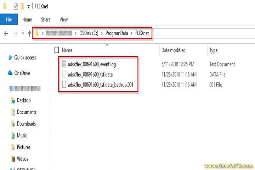
Task: Open the Customize Quick Access Toolbar dropdown
Action: pos(28,7)
